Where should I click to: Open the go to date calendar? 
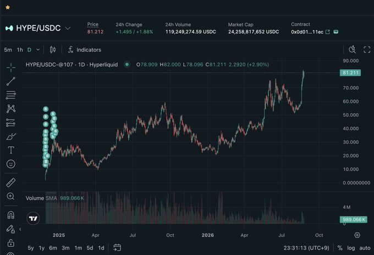117,248
